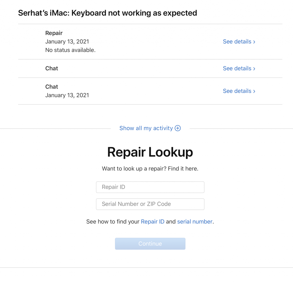Click the chevron arrow on the January 13 Chat row
293x284 pixels.
tap(254, 91)
